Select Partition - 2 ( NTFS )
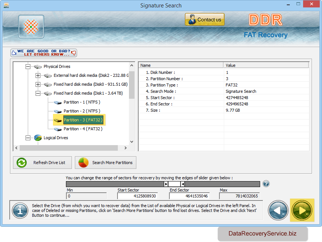 82,111
